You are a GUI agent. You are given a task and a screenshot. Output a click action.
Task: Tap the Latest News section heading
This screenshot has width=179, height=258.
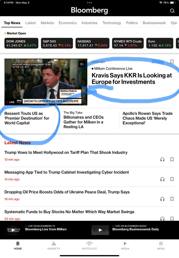coord(18,143)
